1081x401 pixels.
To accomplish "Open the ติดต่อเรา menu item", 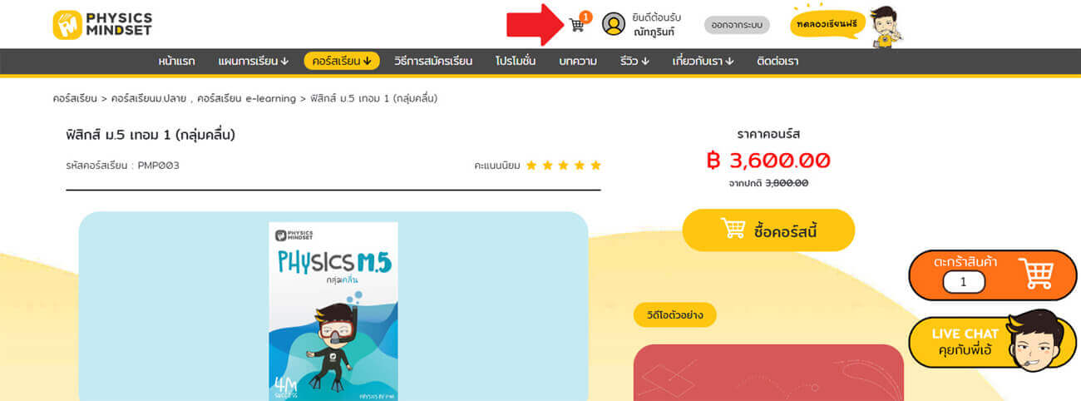I will pos(777,61).
